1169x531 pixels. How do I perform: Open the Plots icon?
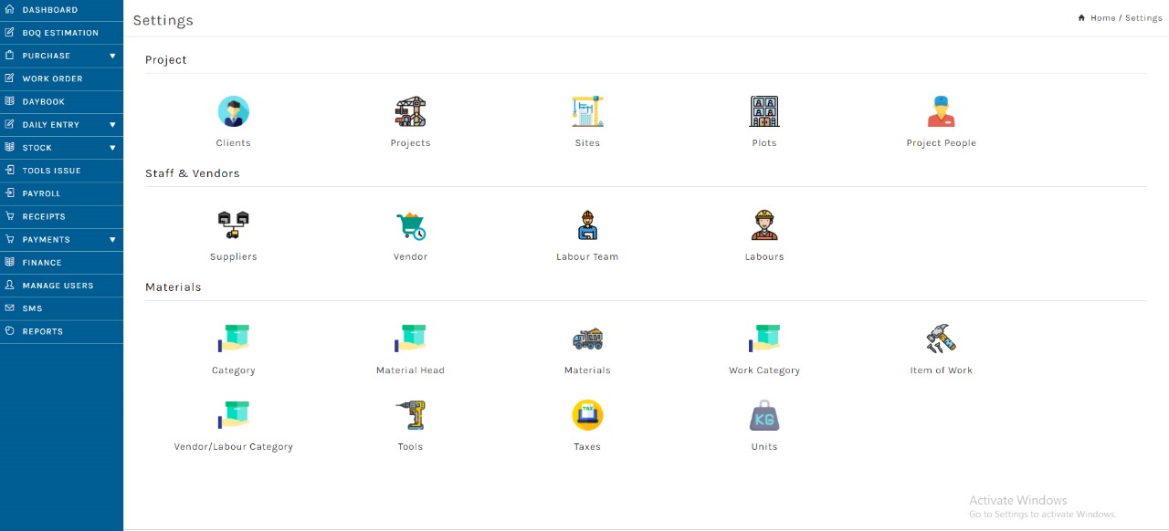[x=764, y=111]
